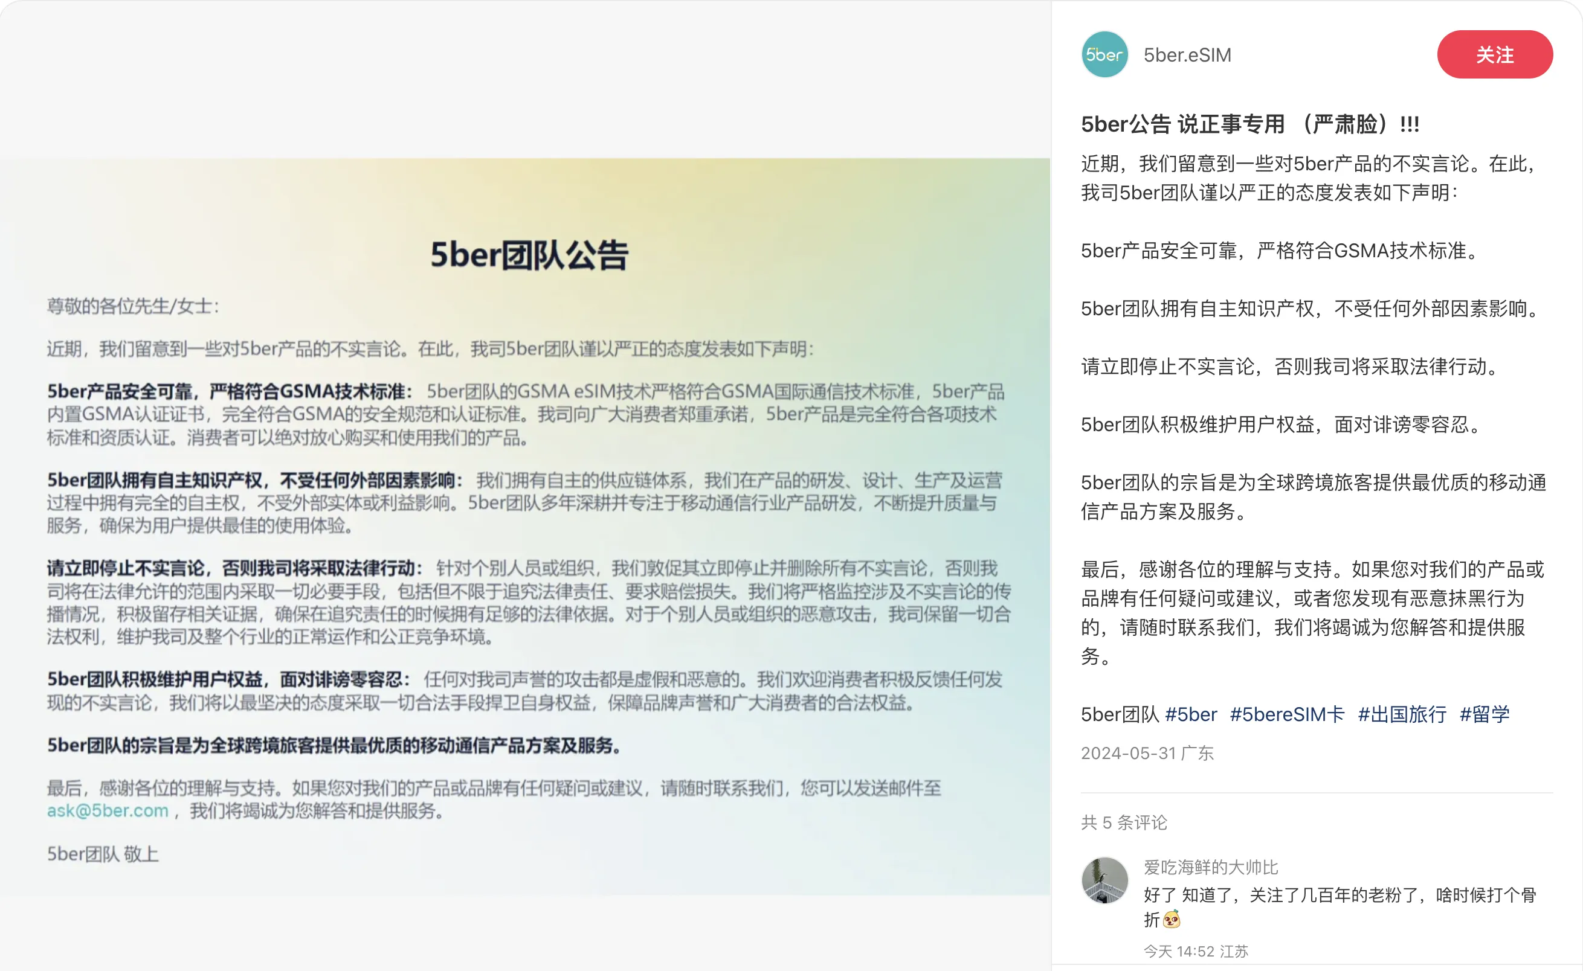1583x971 pixels.
Task: Select the #留学 hashtag
Action: coord(1484,714)
